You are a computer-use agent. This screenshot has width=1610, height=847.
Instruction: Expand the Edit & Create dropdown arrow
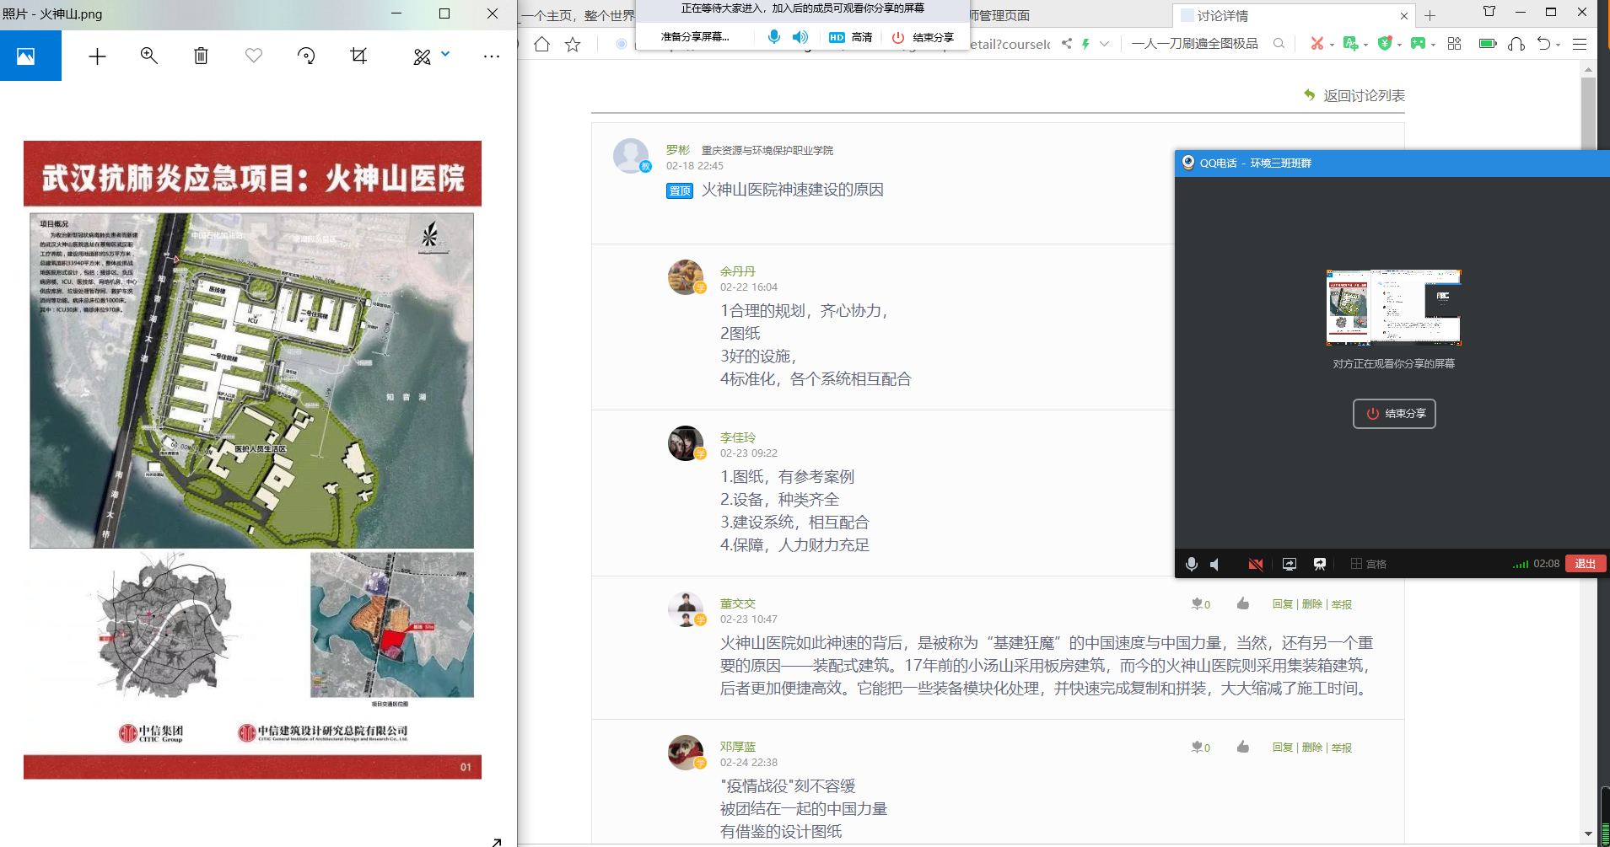click(x=445, y=55)
